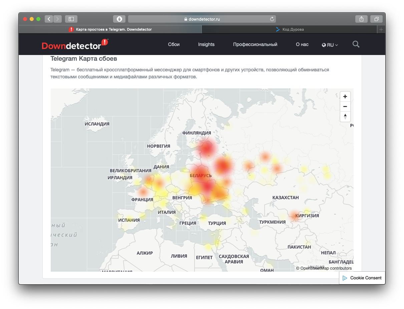Click the ФИНЛЯНДИЯ label on the map
Viewport: 404px width, 309px height.
tap(196, 133)
